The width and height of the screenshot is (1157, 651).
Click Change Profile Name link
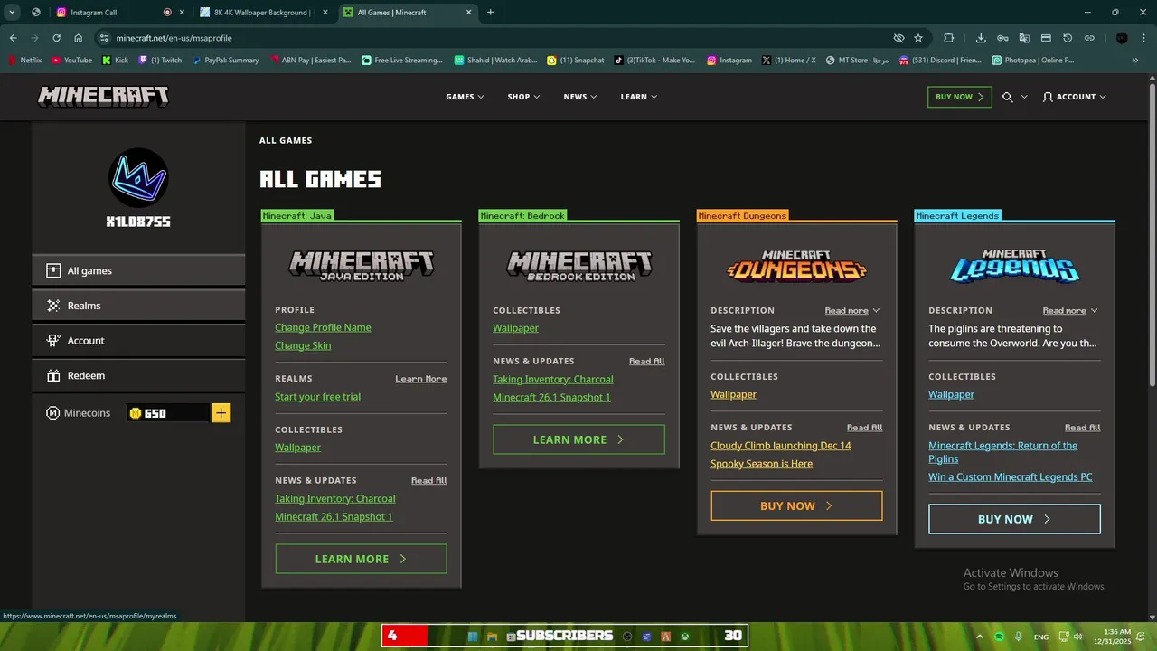323,327
